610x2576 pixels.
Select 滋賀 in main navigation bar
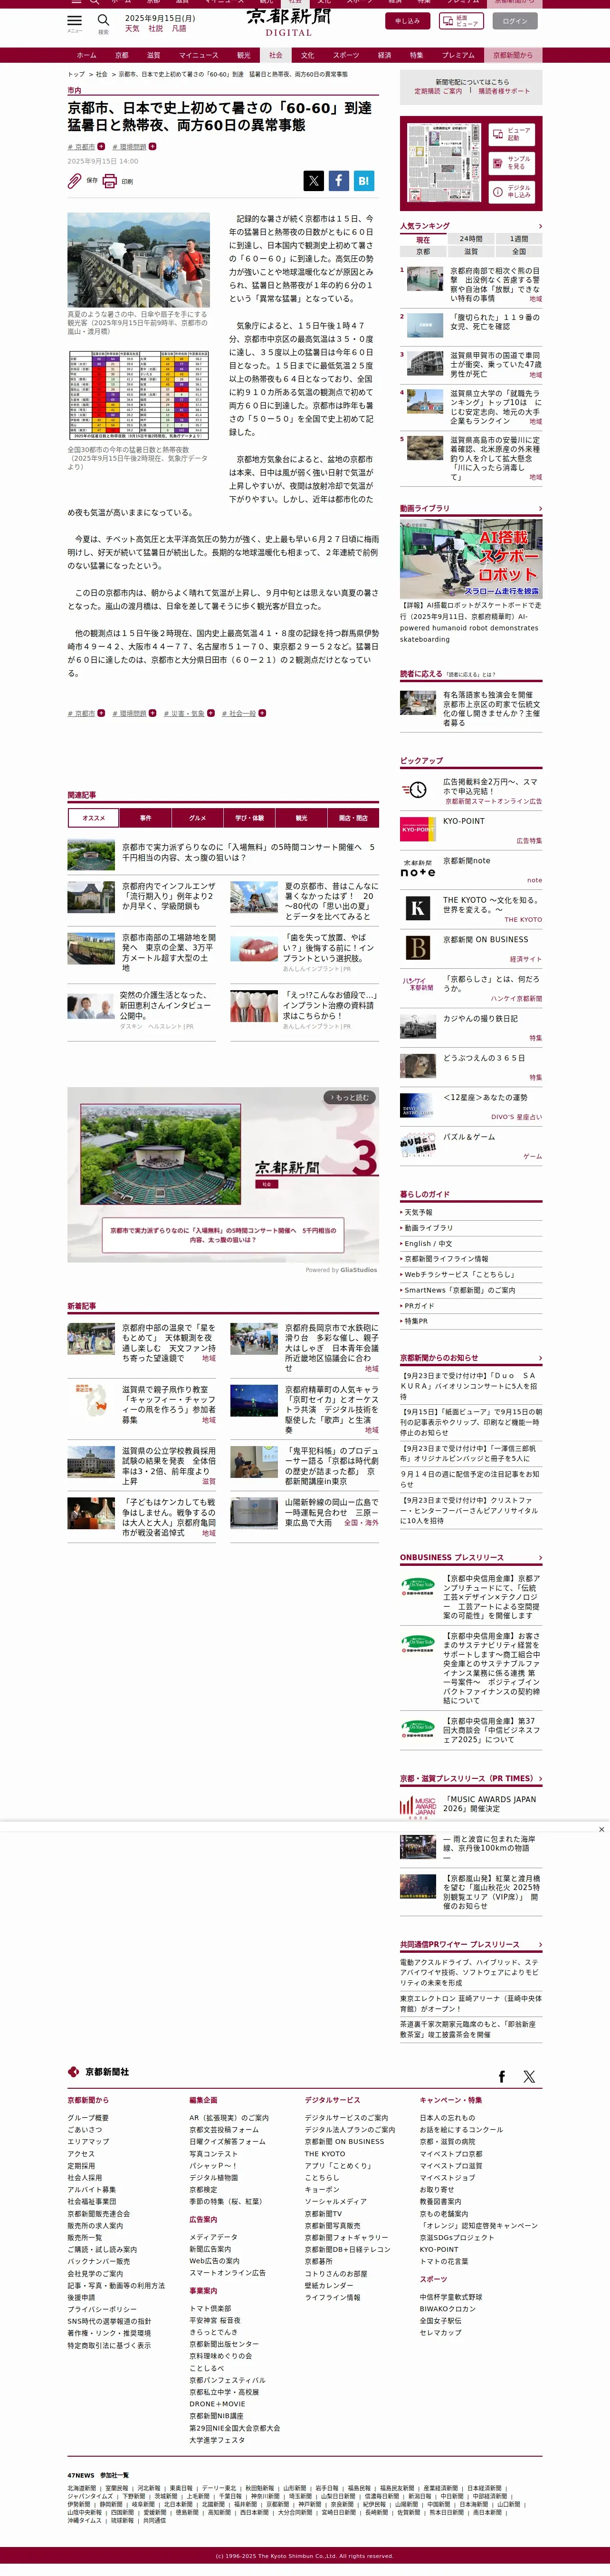pyautogui.click(x=154, y=55)
